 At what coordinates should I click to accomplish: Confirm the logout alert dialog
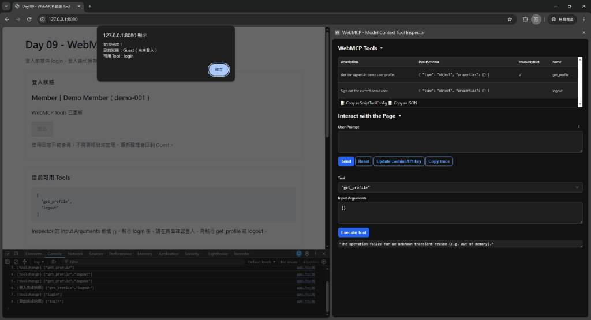219,70
